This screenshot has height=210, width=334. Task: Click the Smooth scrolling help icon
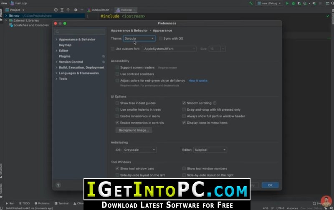point(215,103)
